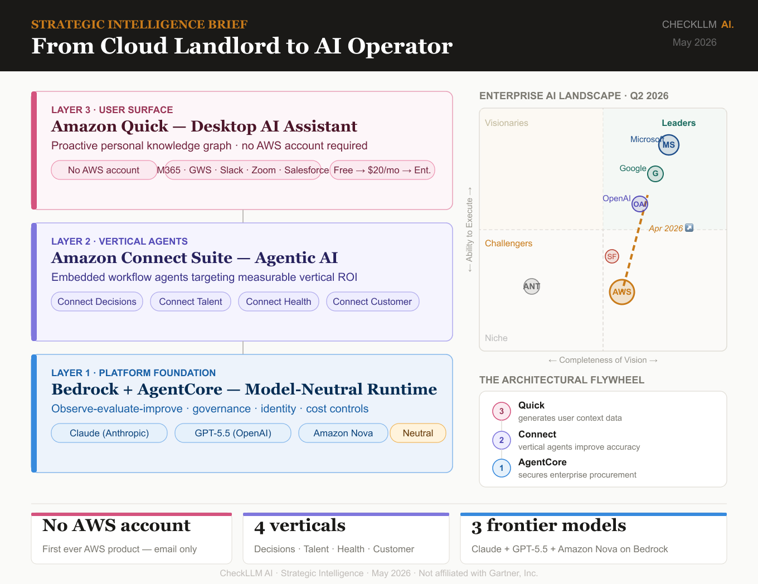
Task: Click the Completeness of Vision axis label
Action: 603,360
